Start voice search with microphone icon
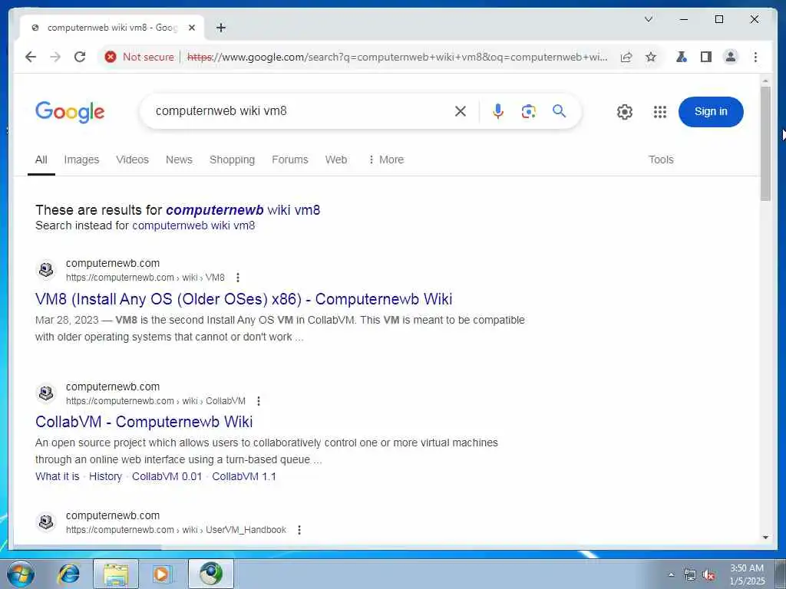Viewport: 786px width, 589px height. [497, 111]
